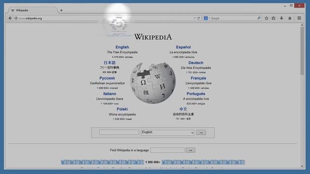Viewport: 310px width, 174px height.
Task: Minimize the browser window
Action: tap(285, 6)
